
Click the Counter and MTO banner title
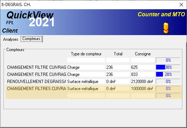[x=161, y=14]
